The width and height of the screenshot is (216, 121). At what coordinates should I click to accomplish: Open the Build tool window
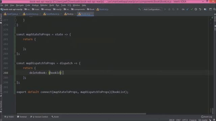(x=55, y=117)
